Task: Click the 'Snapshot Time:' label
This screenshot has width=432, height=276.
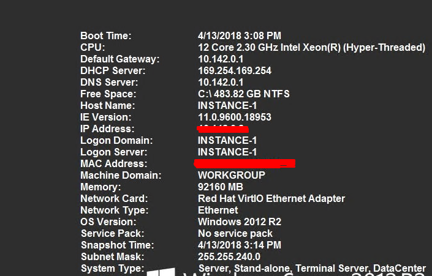Action: [118, 245]
